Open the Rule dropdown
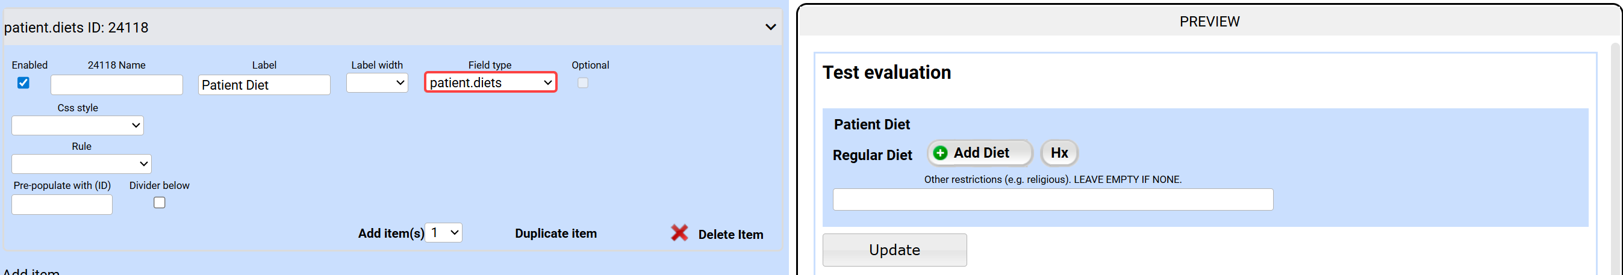The image size is (1623, 275). [81, 164]
